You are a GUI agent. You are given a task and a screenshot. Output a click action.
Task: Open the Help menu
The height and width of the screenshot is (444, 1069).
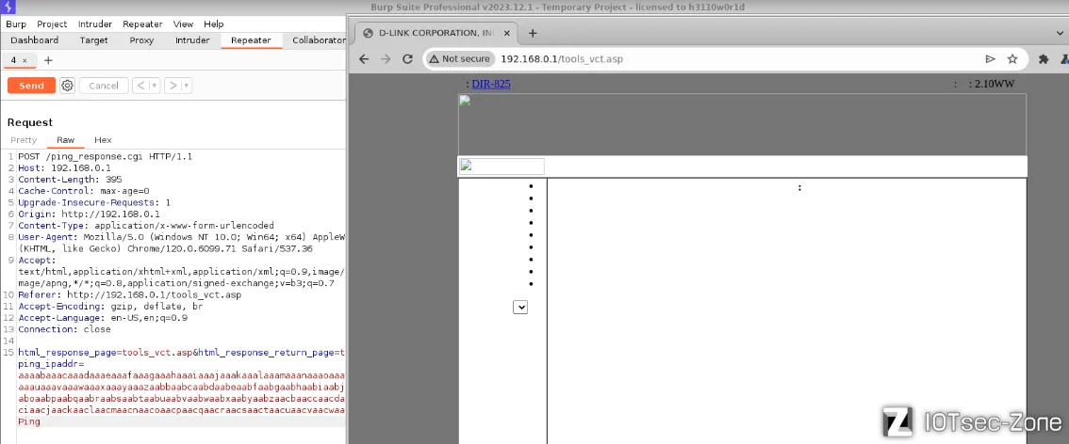[x=213, y=24]
